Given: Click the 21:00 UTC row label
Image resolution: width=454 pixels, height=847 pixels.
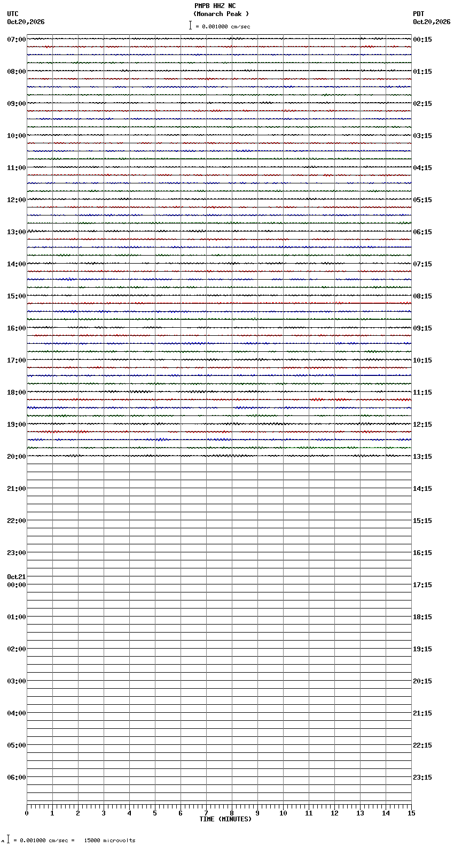Looking at the screenshot, I should coord(17,489).
